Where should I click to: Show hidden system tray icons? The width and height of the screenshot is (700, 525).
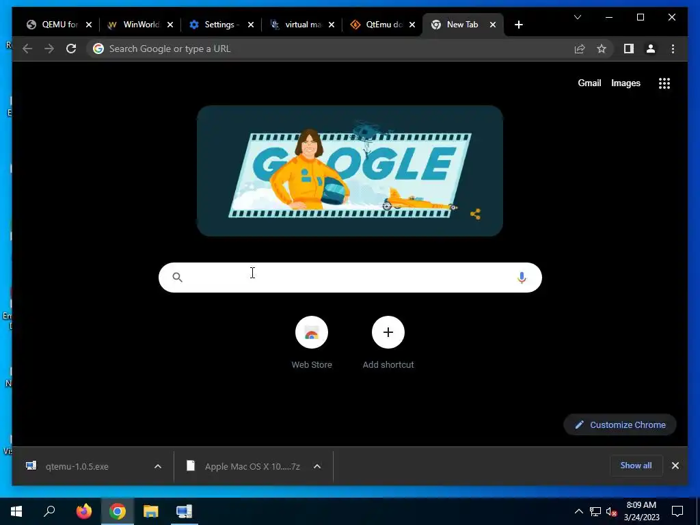tap(578, 511)
